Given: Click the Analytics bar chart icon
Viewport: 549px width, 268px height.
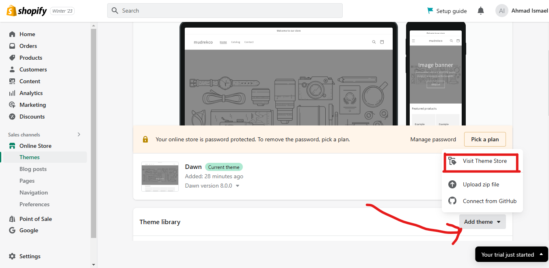Looking at the screenshot, I should point(12,93).
